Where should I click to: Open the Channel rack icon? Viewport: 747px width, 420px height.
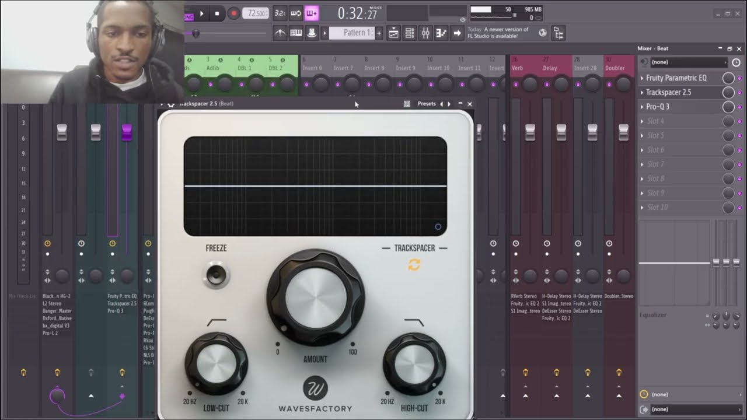click(410, 33)
